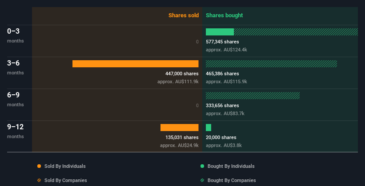365x186 pixels.
Task: Click the '135,031 shares' value
Action: coord(182,137)
